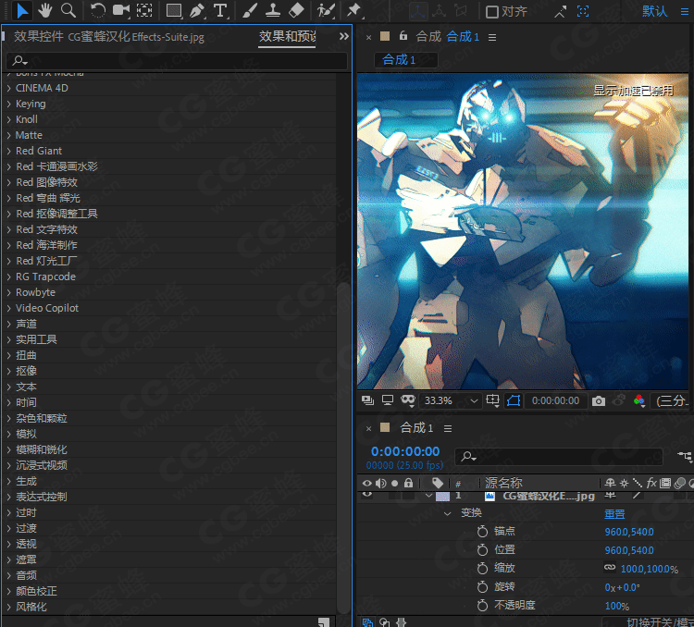
Task: Toggle the 位置 stopwatch
Action: coord(482,549)
